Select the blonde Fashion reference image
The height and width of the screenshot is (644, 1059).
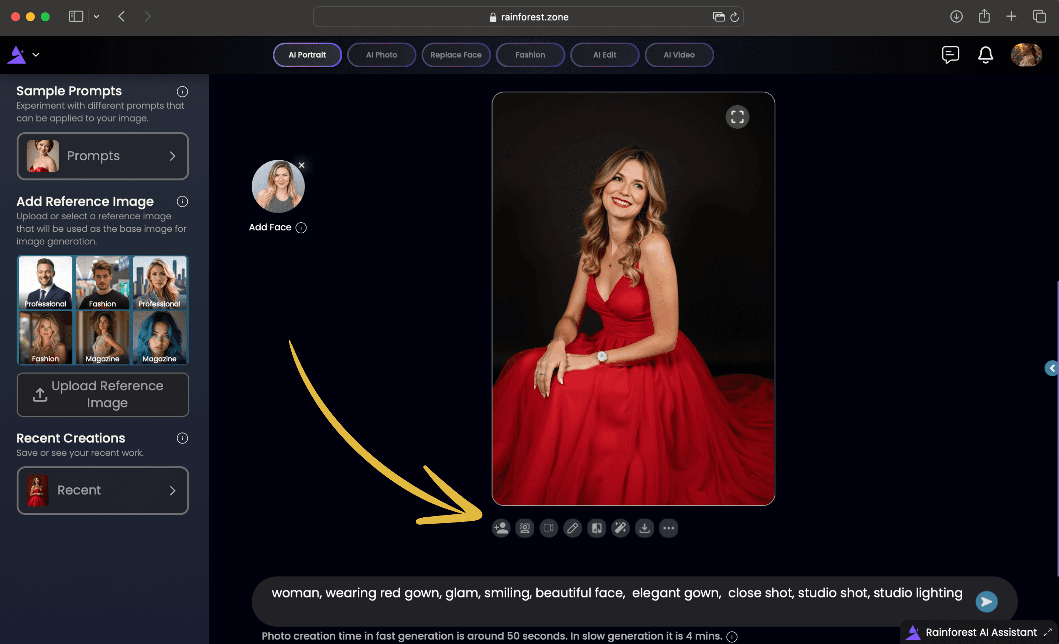[45, 338]
